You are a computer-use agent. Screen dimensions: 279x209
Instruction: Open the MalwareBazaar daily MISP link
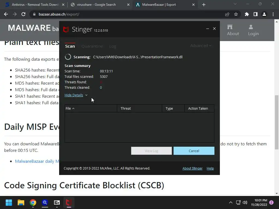point(37,161)
